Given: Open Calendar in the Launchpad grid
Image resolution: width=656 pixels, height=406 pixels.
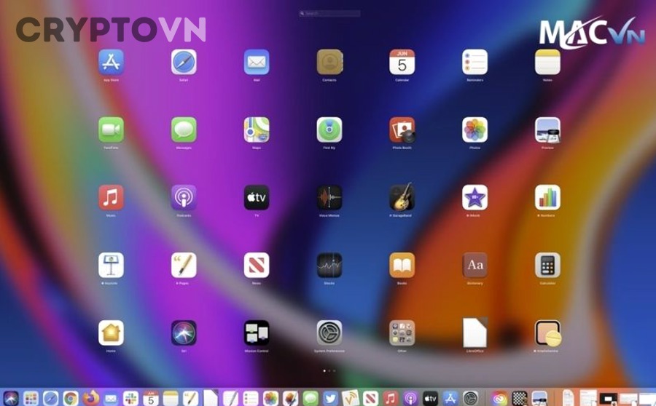Looking at the screenshot, I should (x=402, y=62).
